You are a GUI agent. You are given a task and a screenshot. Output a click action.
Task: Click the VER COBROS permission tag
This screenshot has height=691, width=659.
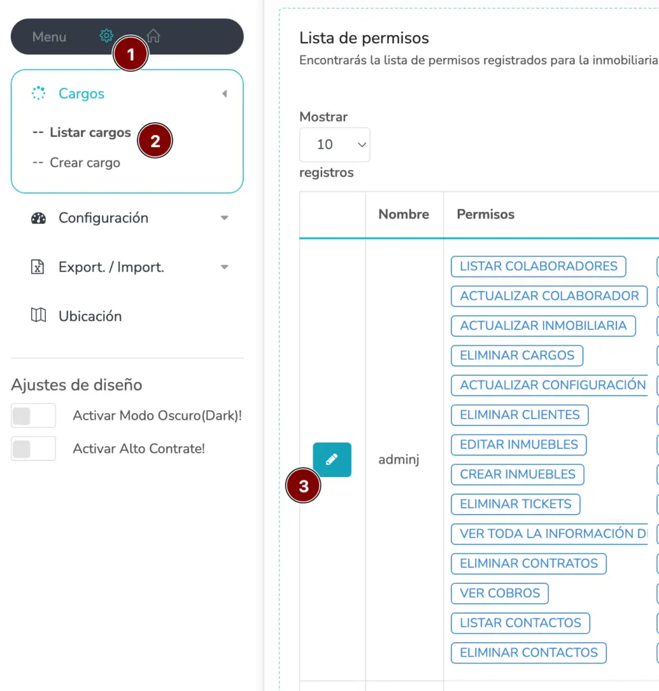point(500,593)
